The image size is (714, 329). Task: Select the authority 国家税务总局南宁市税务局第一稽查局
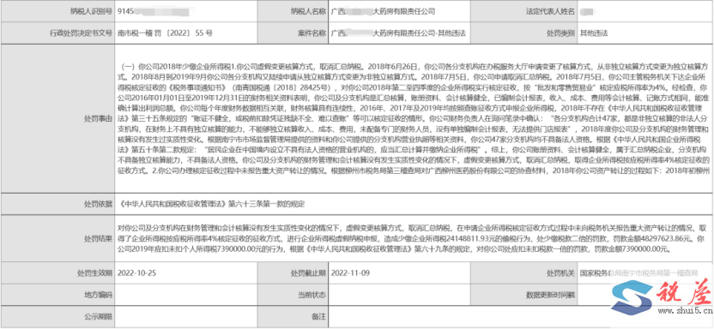(638, 273)
